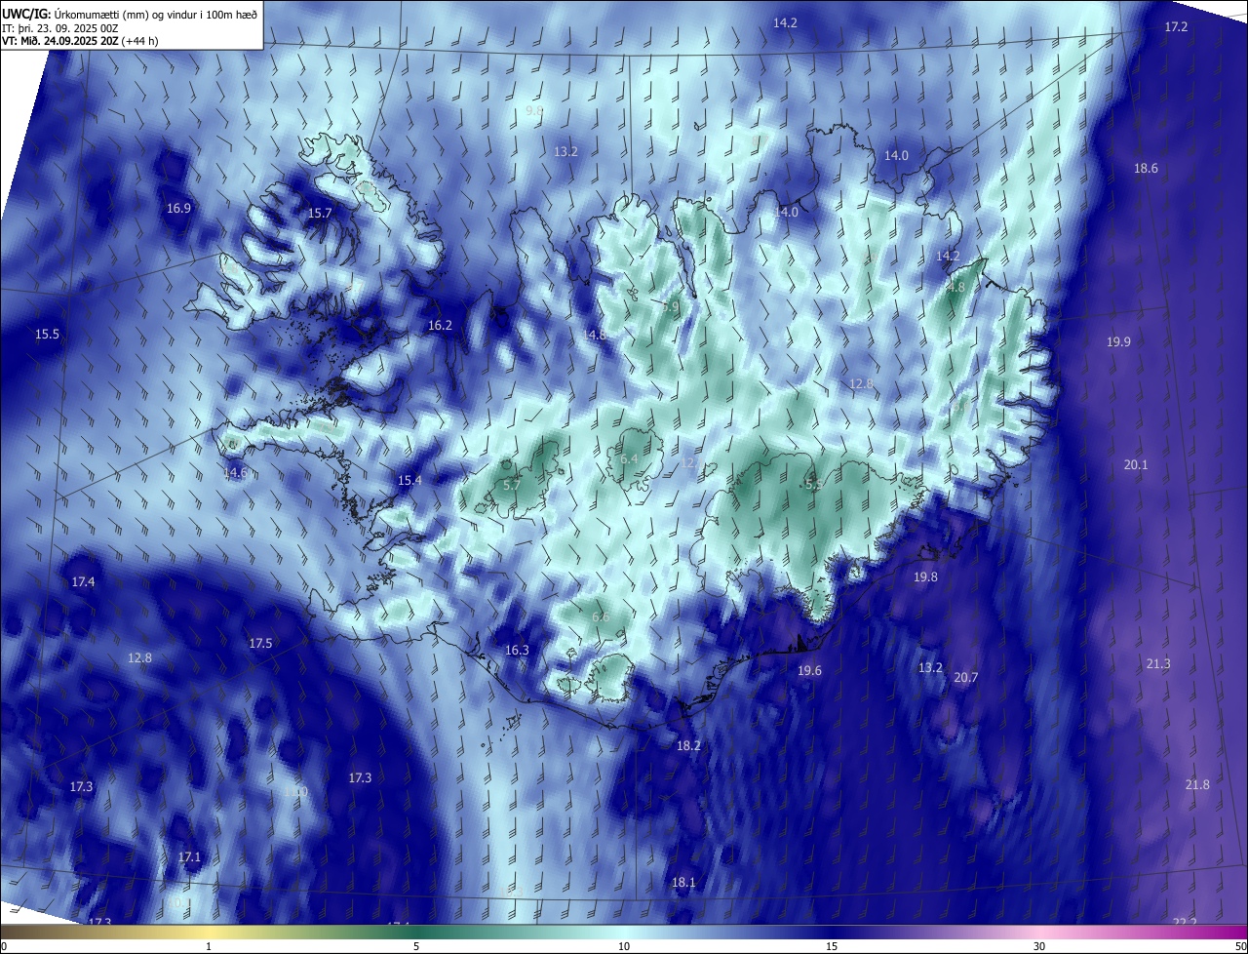The image size is (1248, 954).
Task: Click the 19.8 value label
Action: point(925,576)
